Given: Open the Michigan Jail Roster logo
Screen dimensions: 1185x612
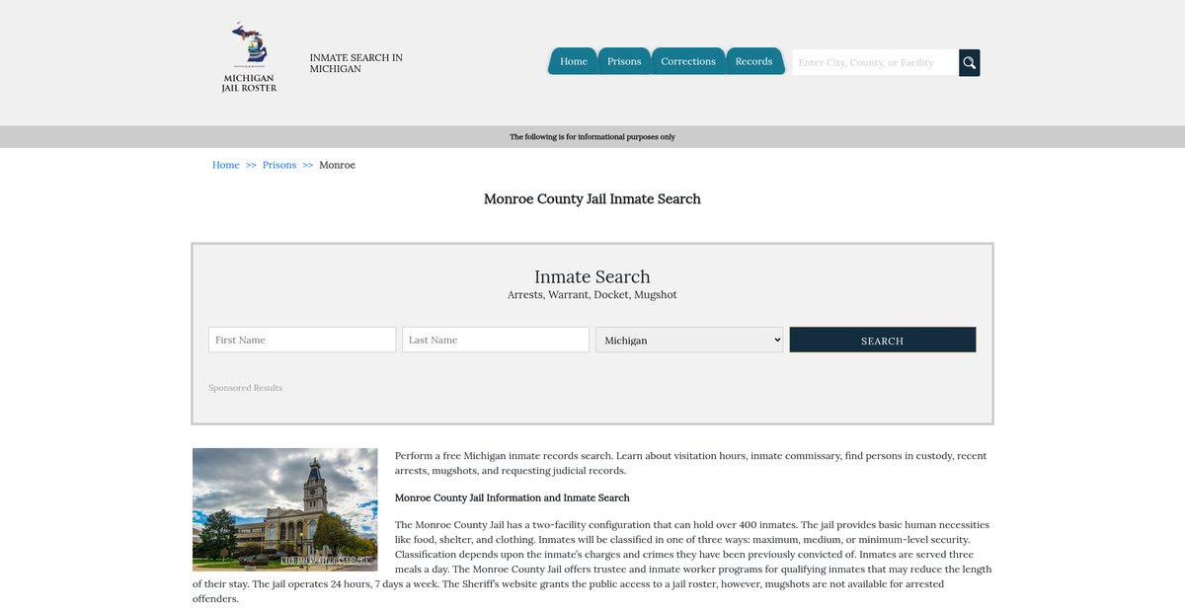Looking at the screenshot, I should click(x=249, y=58).
